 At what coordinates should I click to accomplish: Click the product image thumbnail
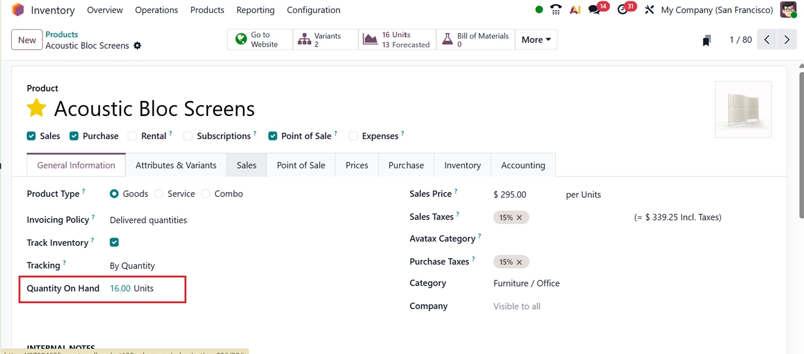point(743,109)
